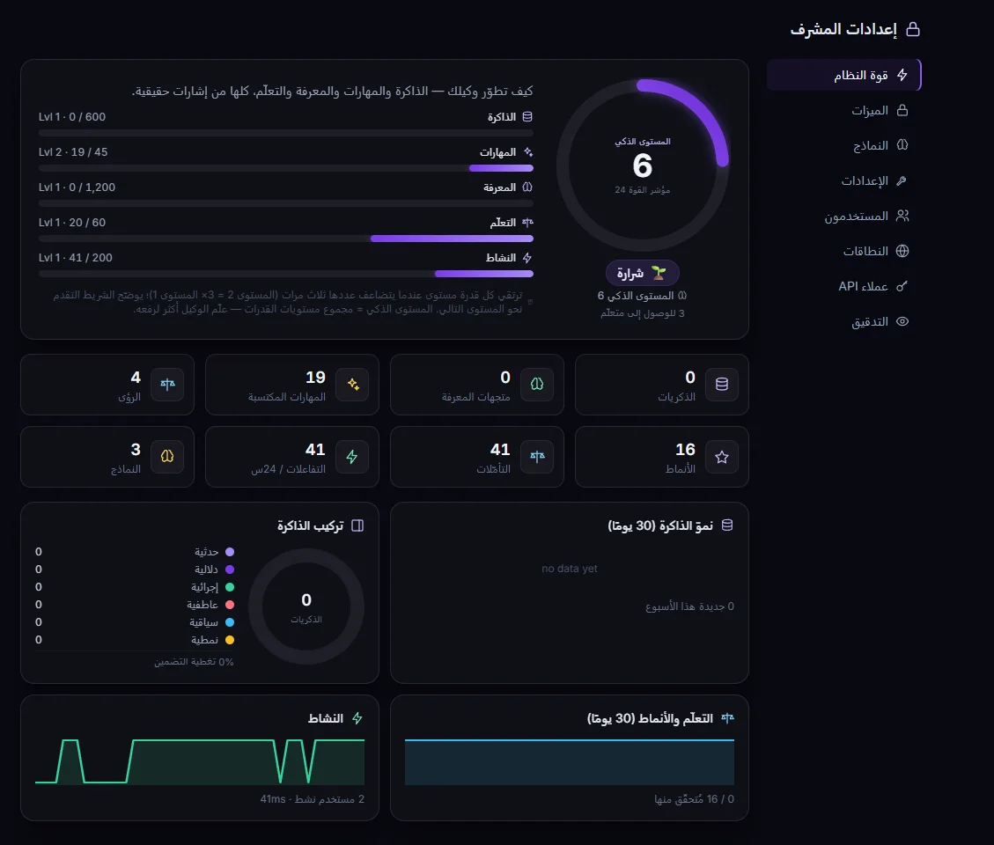
Task: Click the إجرائية legend color dot
Action: point(230,587)
